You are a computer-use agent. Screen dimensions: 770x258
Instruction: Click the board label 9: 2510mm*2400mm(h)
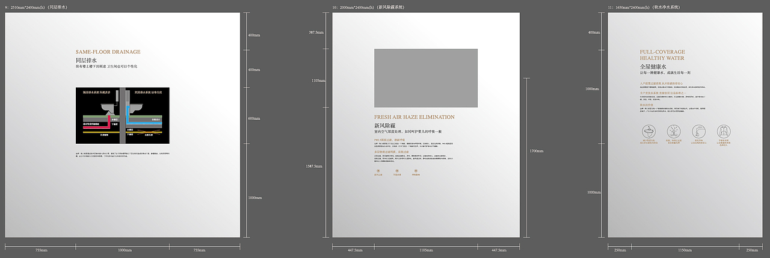(x=35, y=7)
